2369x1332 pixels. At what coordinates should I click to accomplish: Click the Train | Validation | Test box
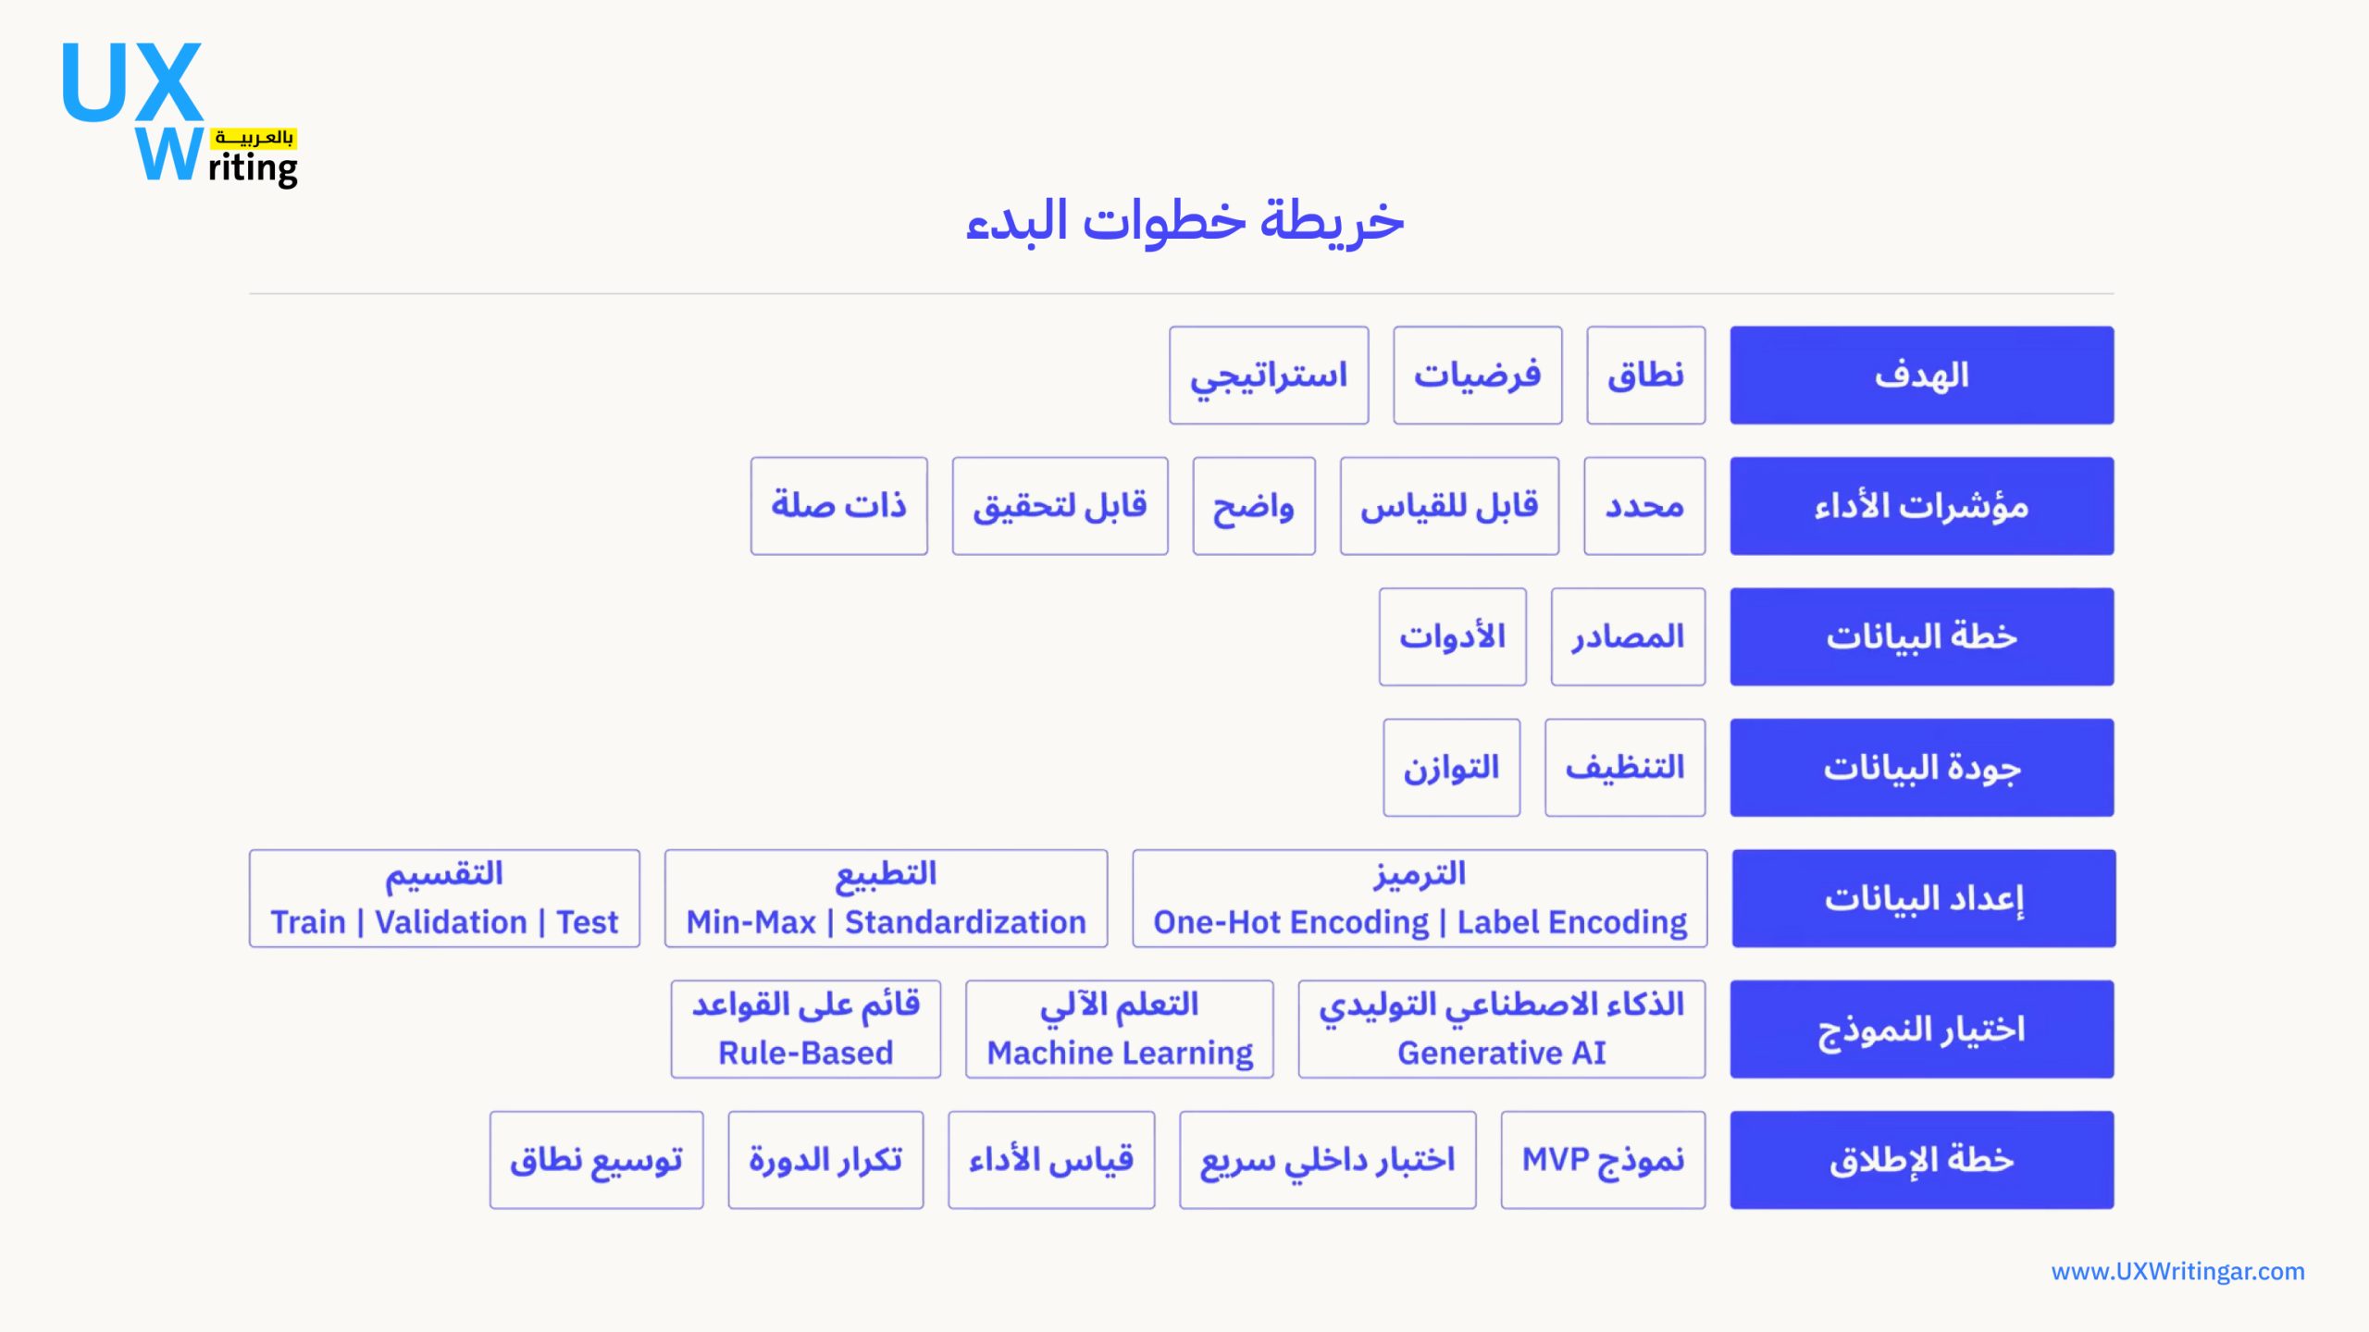click(444, 898)
